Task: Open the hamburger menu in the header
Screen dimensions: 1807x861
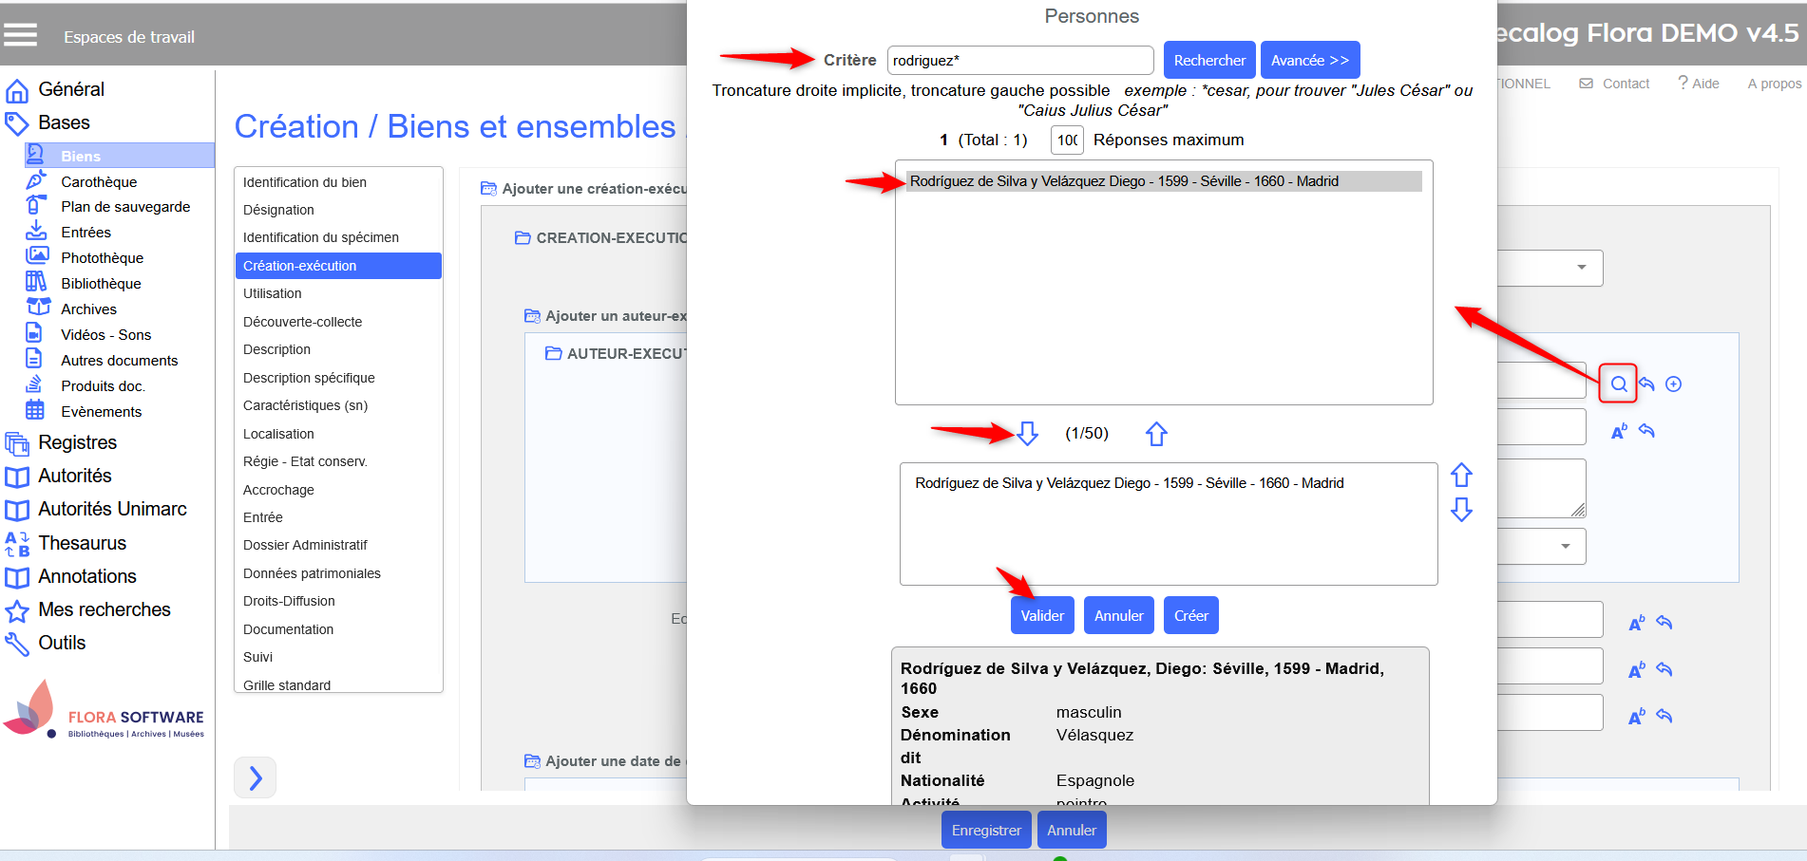Action: [x=20, y=35]
